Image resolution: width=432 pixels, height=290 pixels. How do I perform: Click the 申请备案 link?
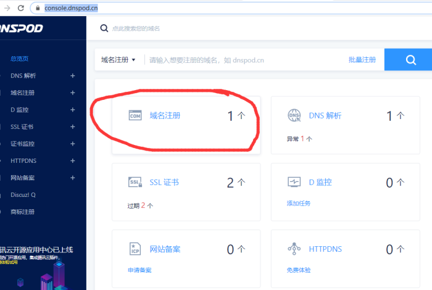coord(139,270)
